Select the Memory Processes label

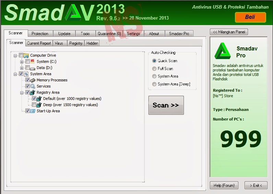[52, 80]
